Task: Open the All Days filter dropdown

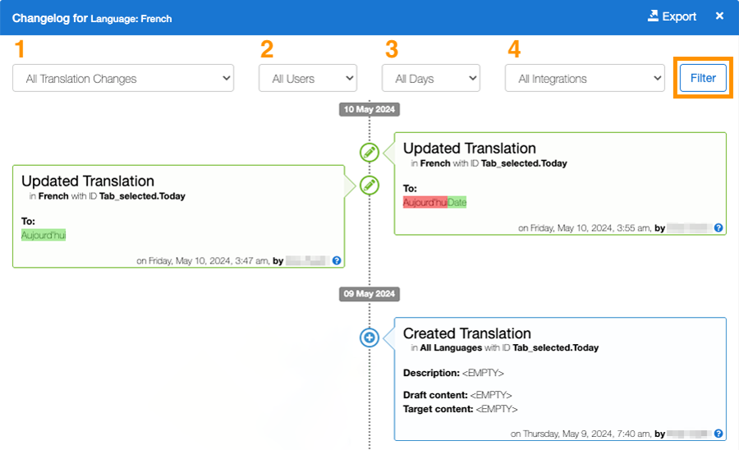Action: [x=430, y=79]
